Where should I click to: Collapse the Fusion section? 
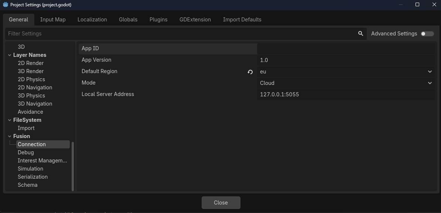[x=10, y=136]
